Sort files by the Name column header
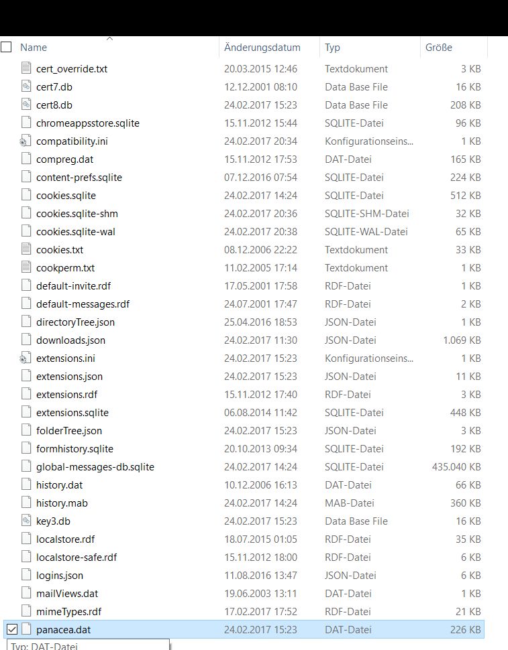The image size is (508, 650). tap(34, 48)
